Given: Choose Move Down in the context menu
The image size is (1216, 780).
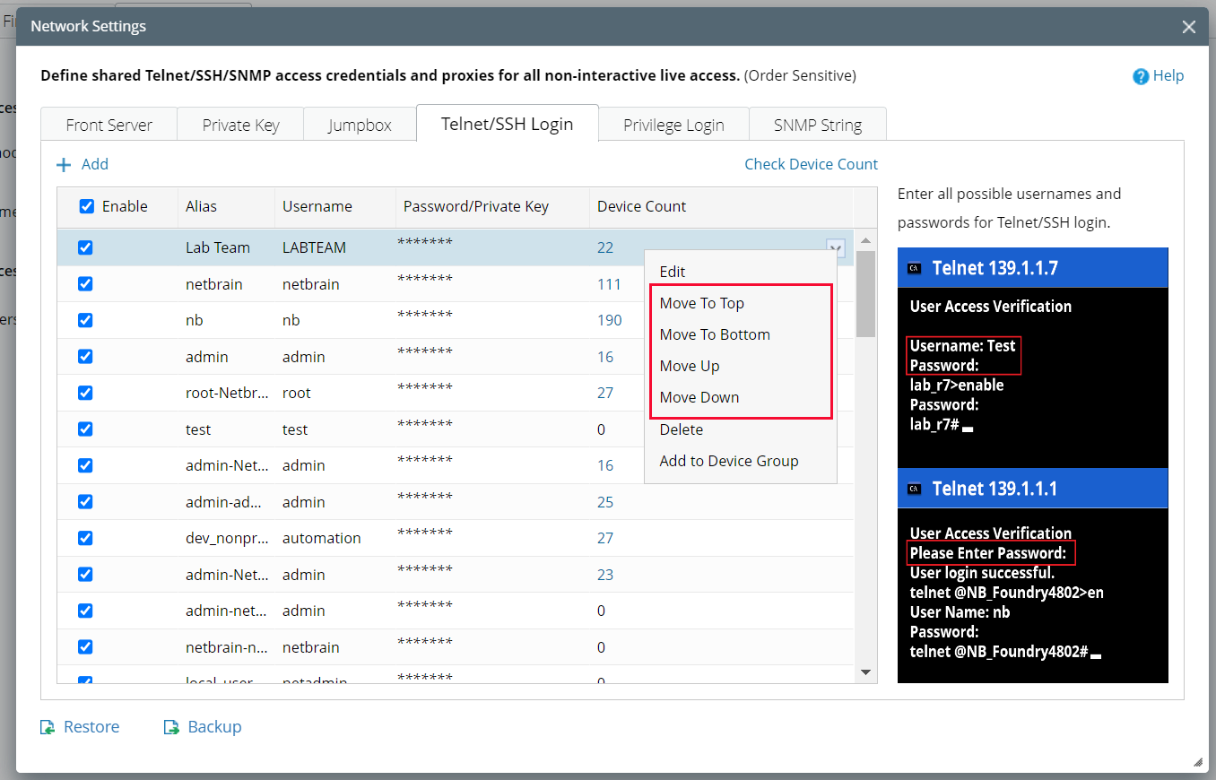Looking at the screenshot, I should 699,397.
